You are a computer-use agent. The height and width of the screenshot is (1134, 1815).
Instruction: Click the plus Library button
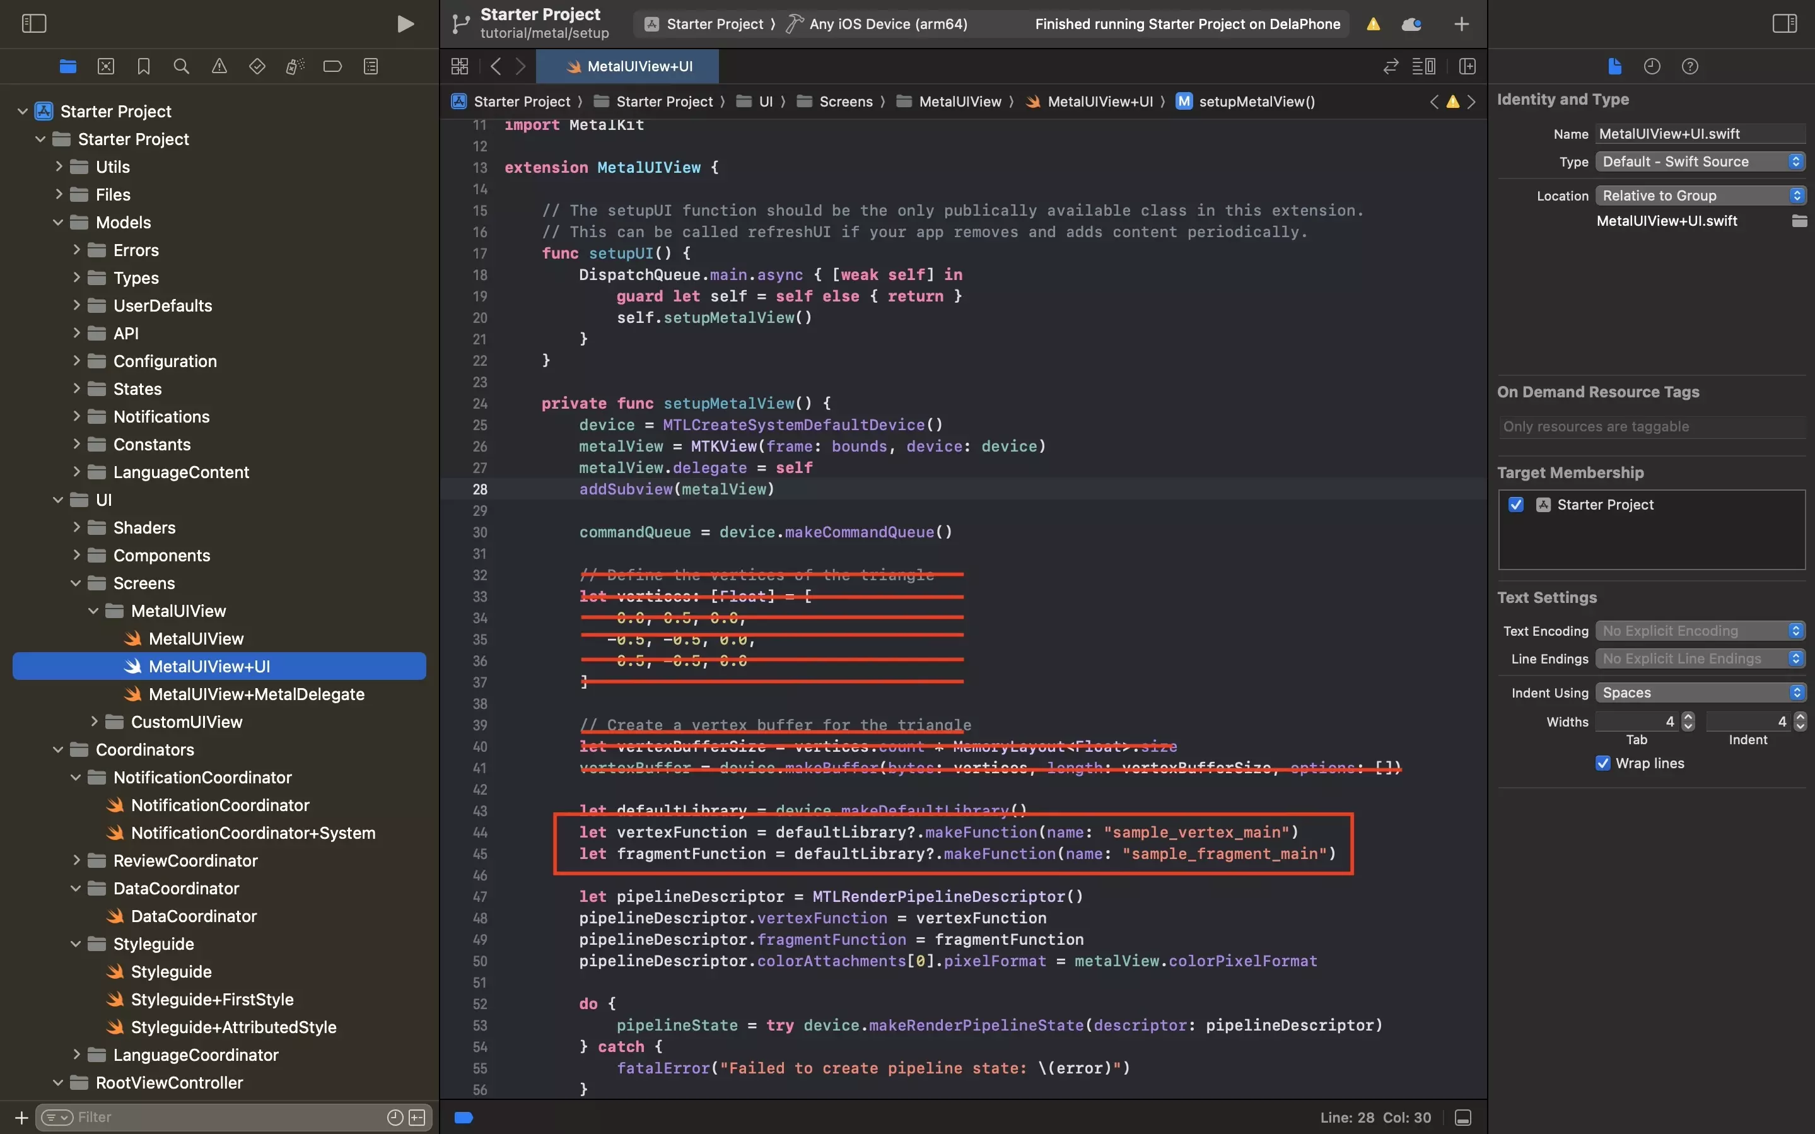pos(1461,24)
